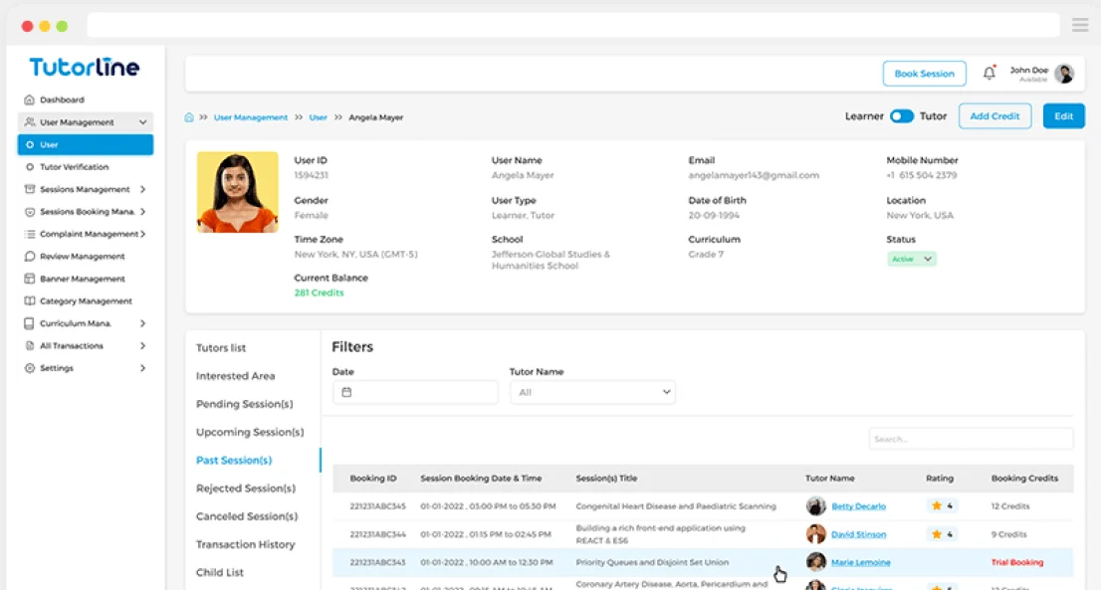This screenshot has height=590, width=1101.
Task: Click the notification bell icon
Action: pos(989,73)
